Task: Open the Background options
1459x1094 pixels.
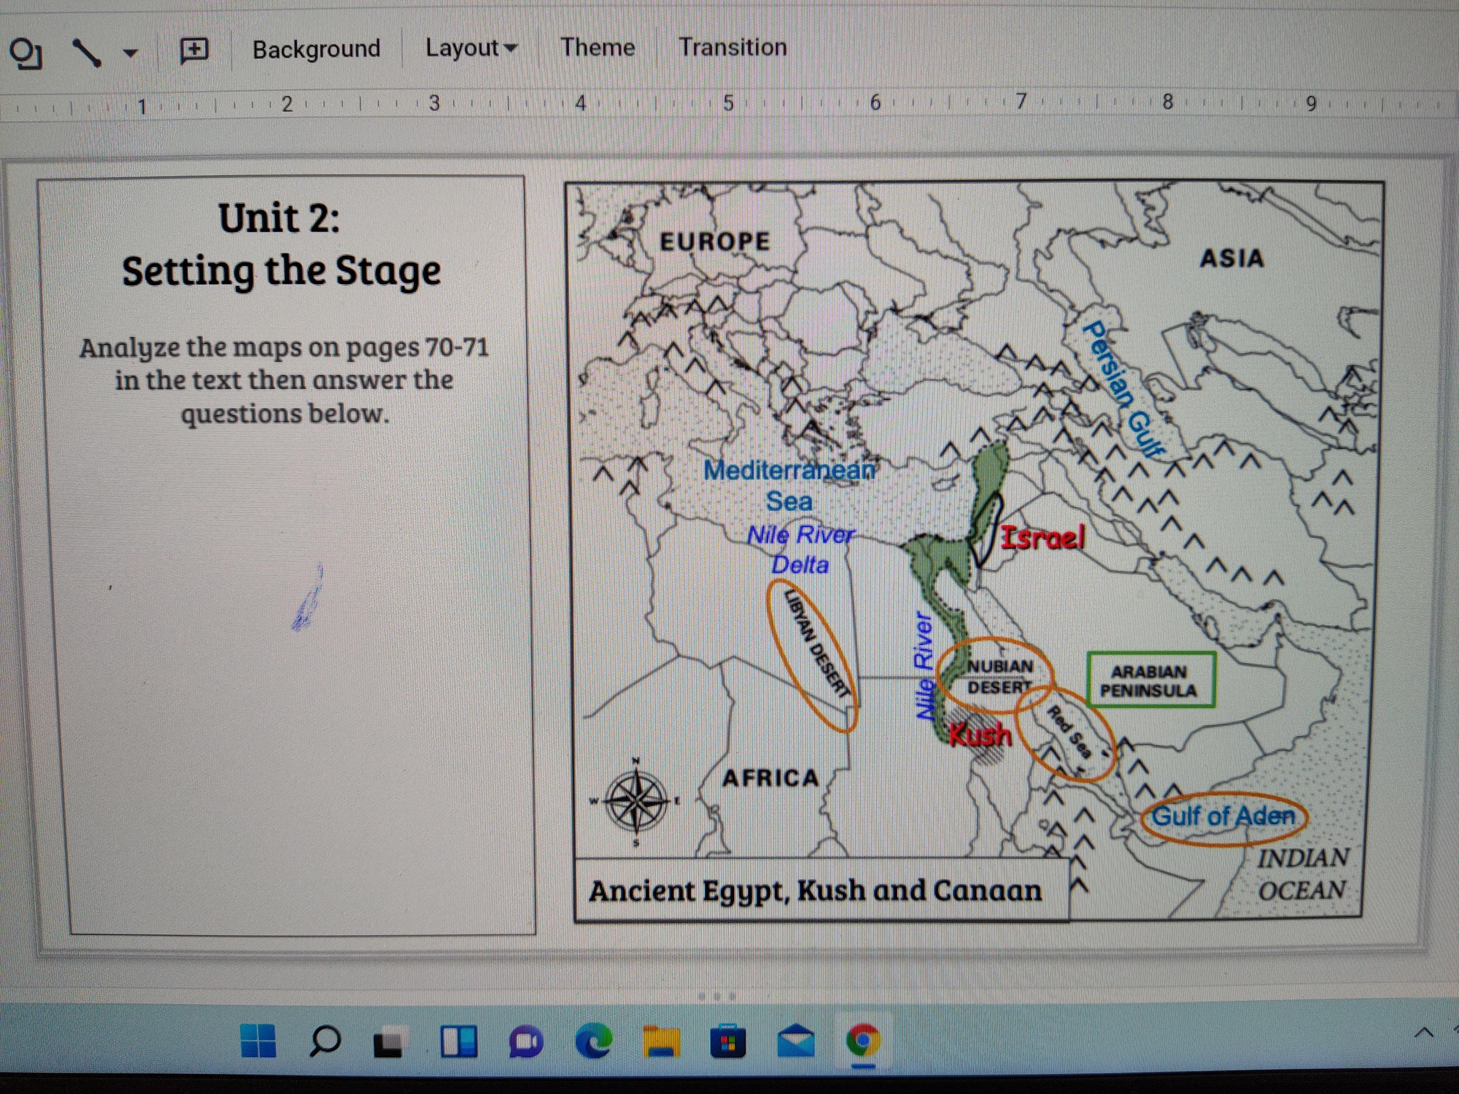Action: click(316, 49)
